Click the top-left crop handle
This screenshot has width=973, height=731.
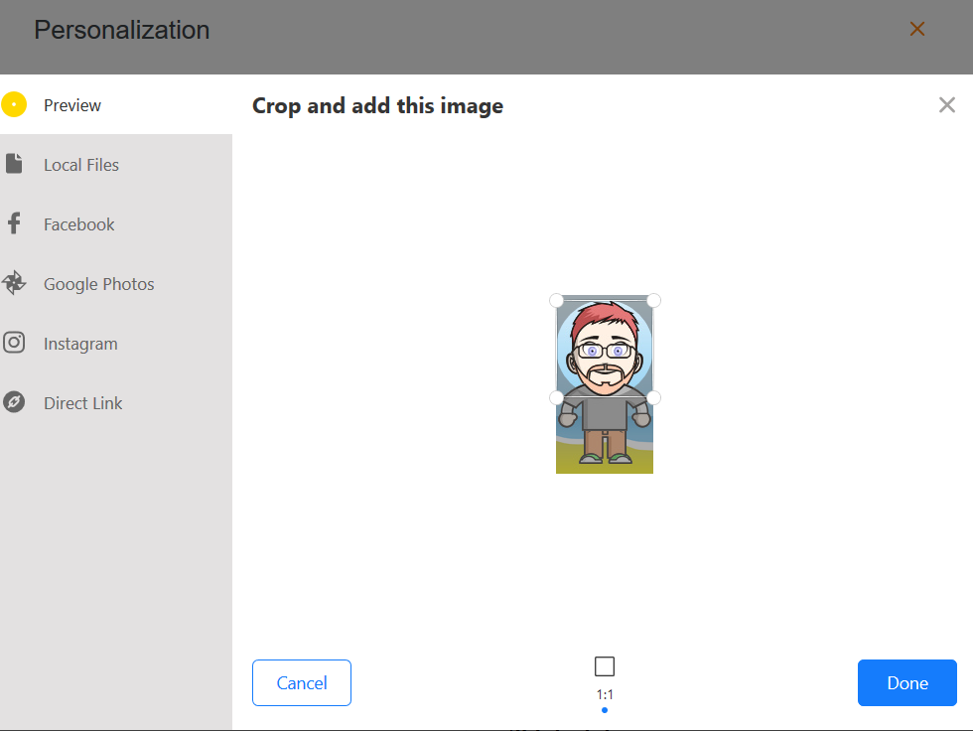[557, 300]
